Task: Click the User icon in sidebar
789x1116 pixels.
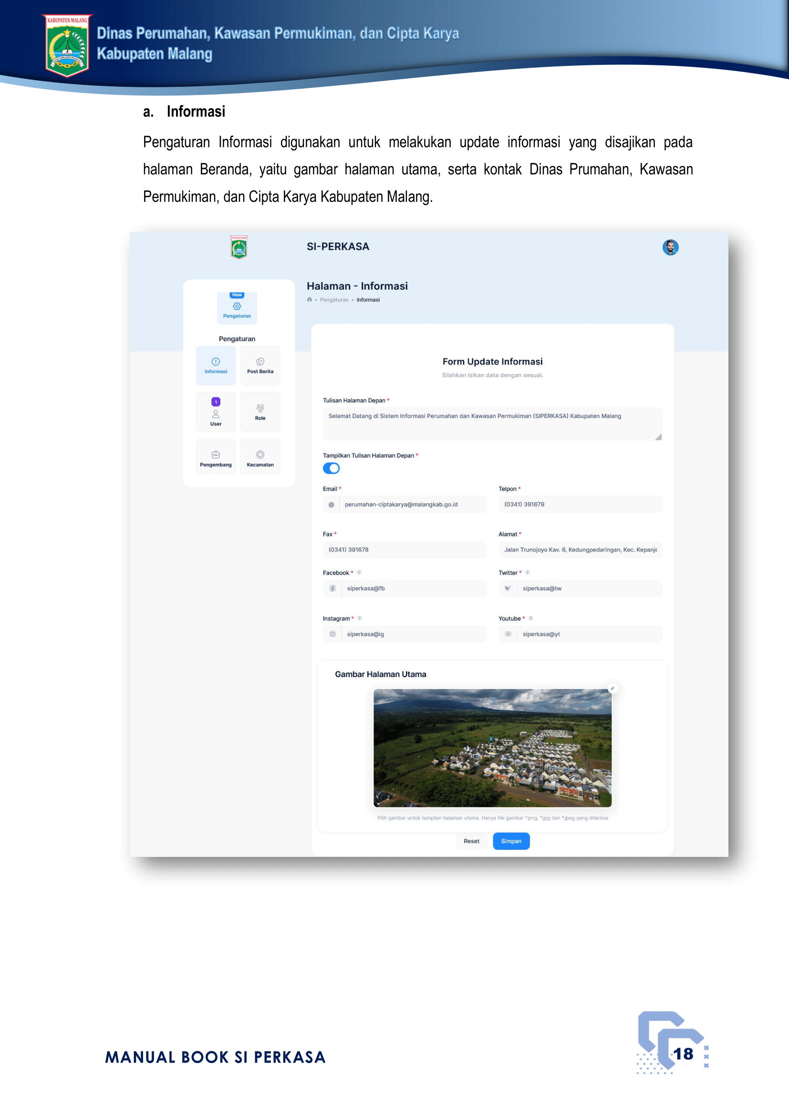Action: click(x=216, y=413)
